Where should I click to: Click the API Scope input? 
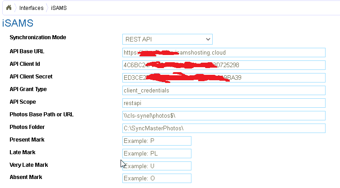coord(224,103)
